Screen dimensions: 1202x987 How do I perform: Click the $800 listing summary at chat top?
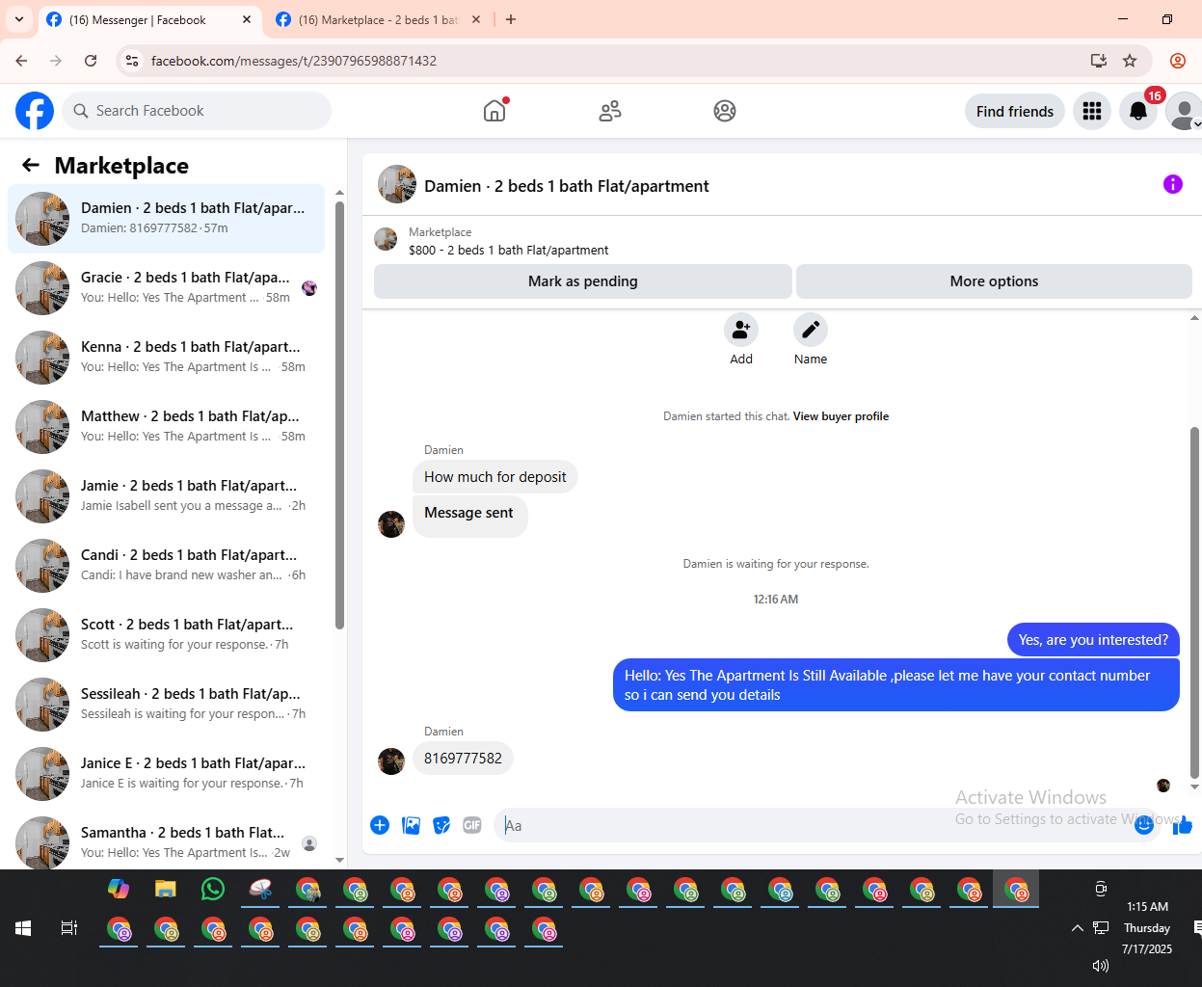click(x=508, y=250)
